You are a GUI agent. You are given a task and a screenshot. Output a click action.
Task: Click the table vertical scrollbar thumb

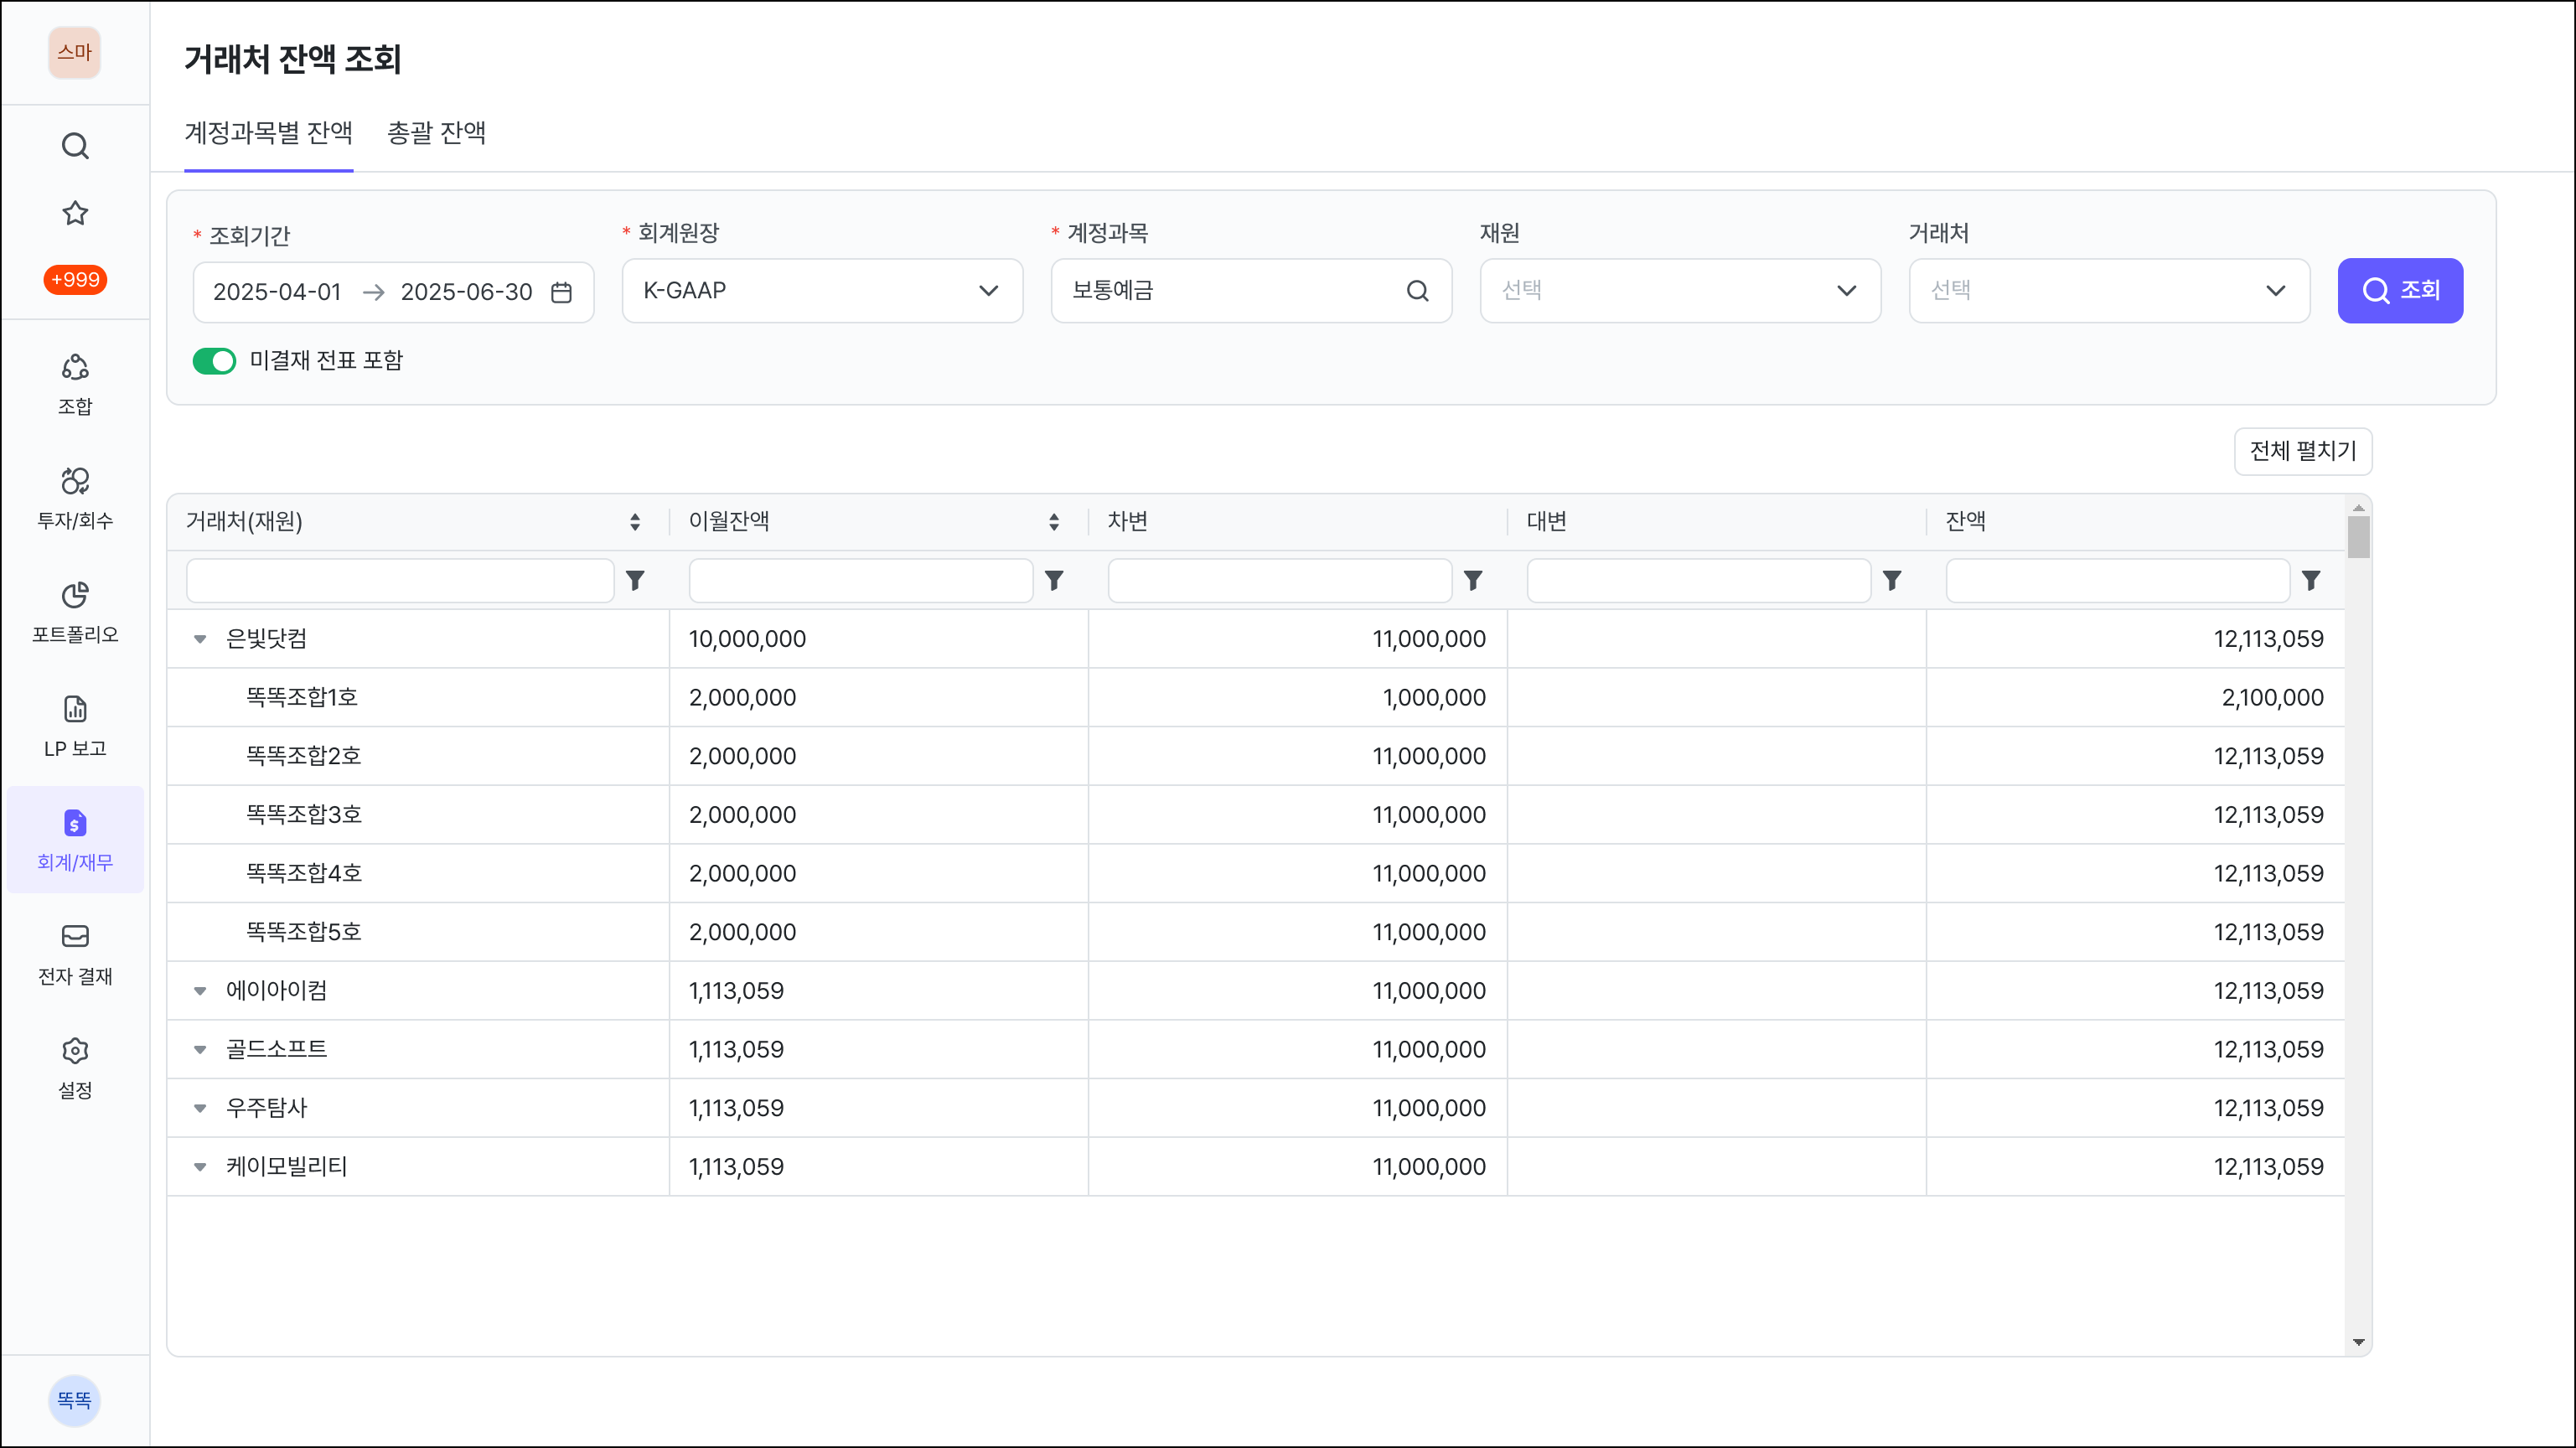[2358, 537]
